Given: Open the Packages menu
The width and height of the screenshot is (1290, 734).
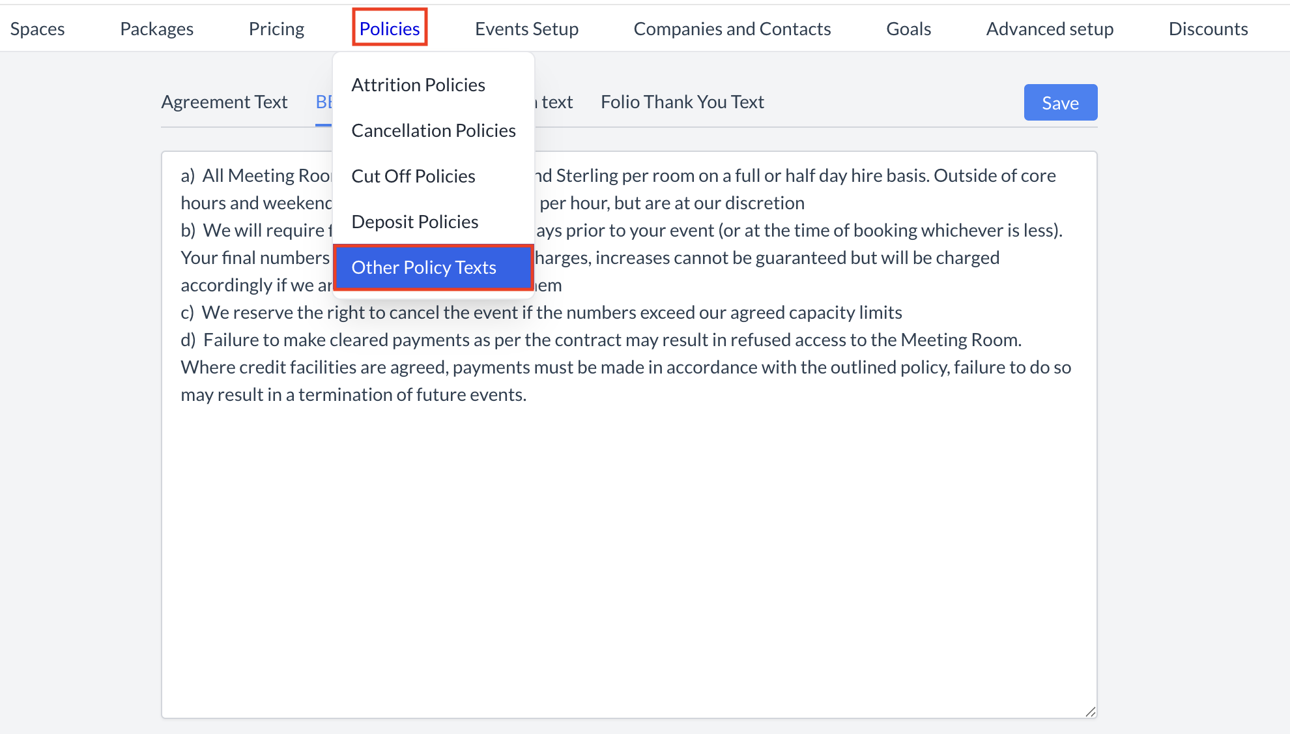Looking at the screenshot, I should click(x=156, y=29).
